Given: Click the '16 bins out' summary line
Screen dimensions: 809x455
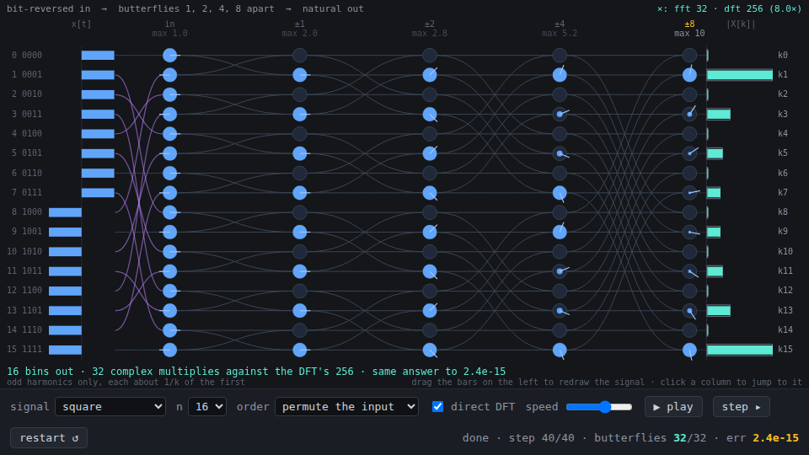Looking at the screenshot, I should [x=256, y=372].
